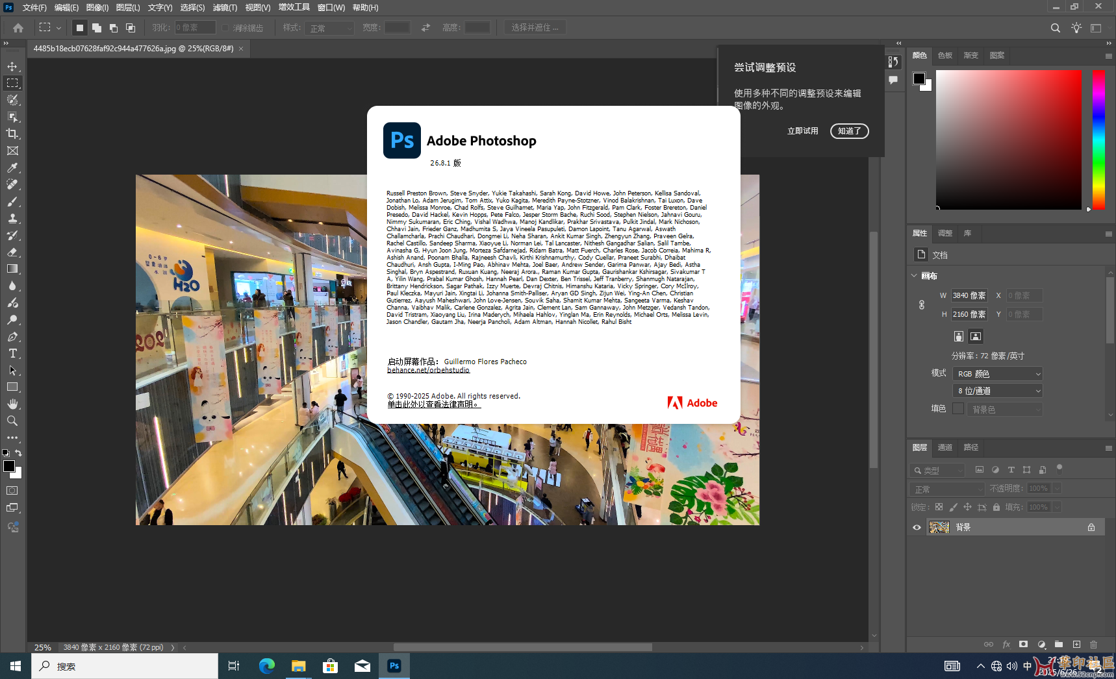Click the rainbow hue slider strip
The image size is (1116, 679).
pyautogui.click(x=1098, y=140)
